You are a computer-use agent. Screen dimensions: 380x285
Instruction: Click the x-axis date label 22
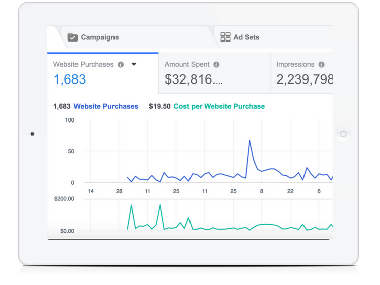(x=290, y=191)
